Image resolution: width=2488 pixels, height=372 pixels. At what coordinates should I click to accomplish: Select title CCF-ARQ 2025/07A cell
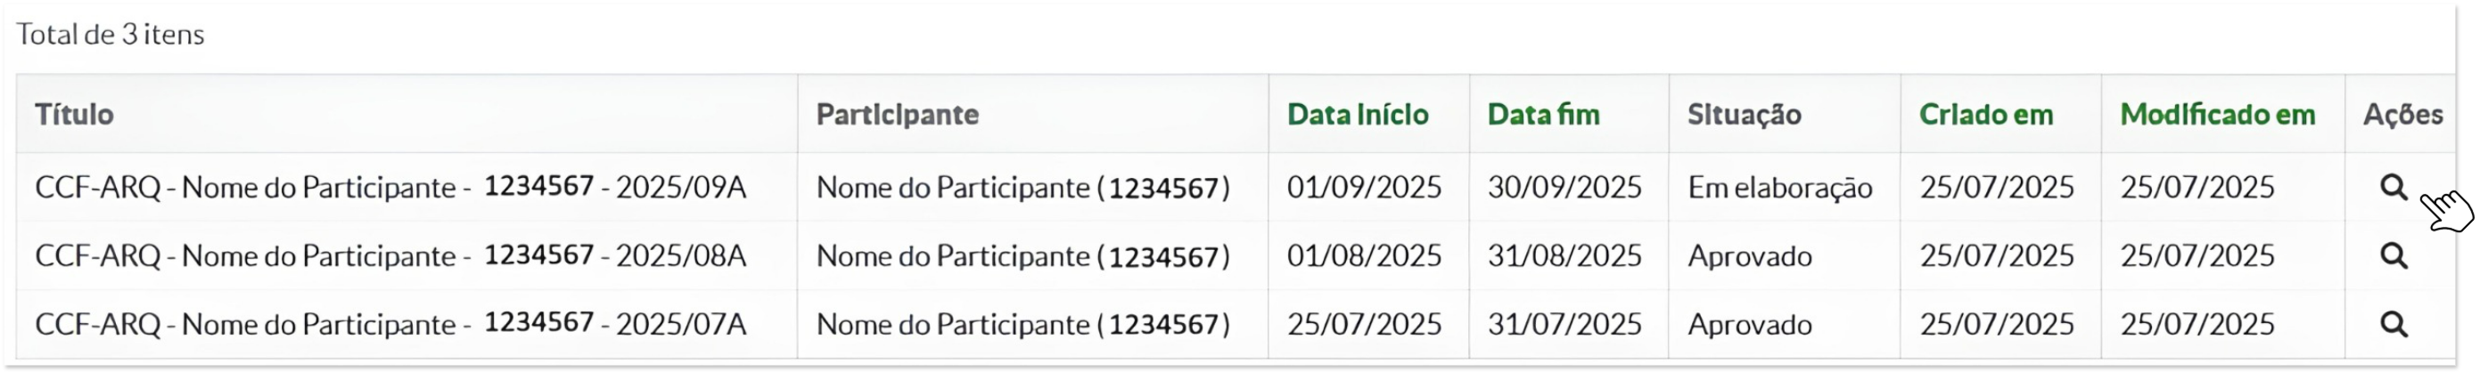391,324
